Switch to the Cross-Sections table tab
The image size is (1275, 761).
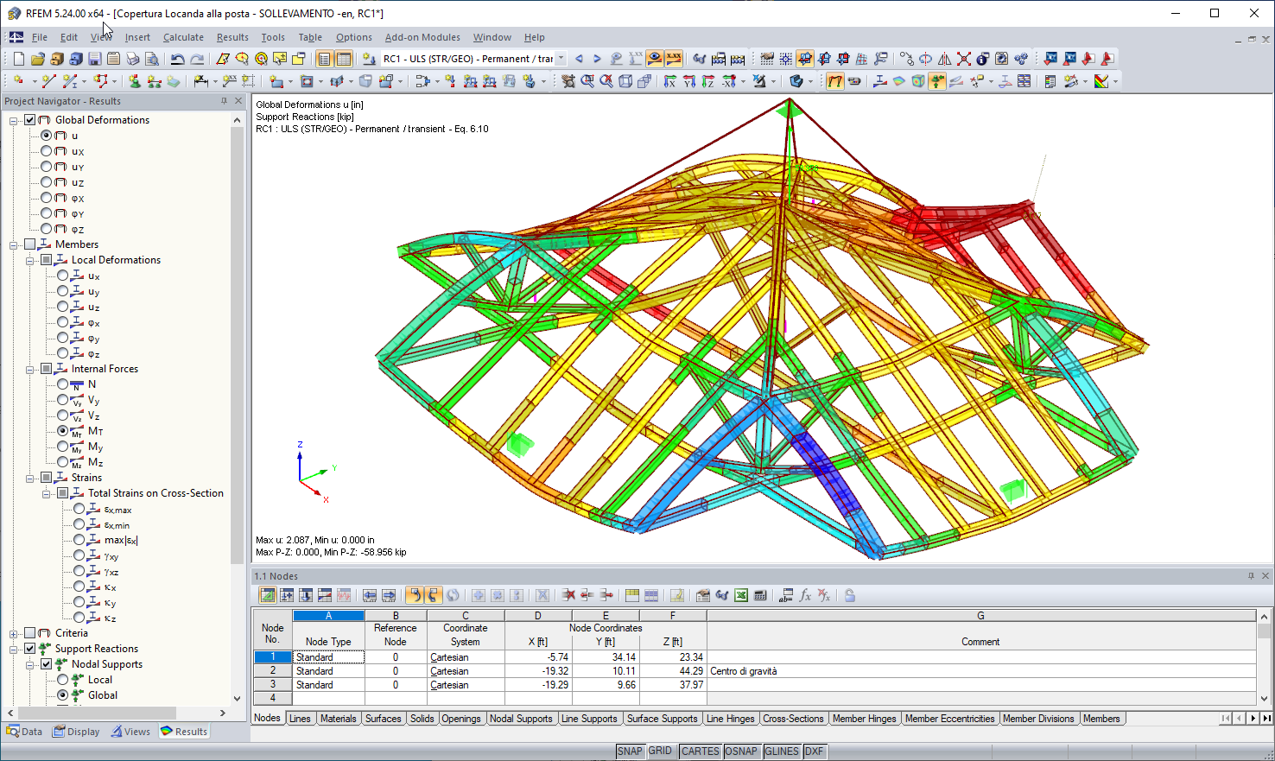point(792,718)
